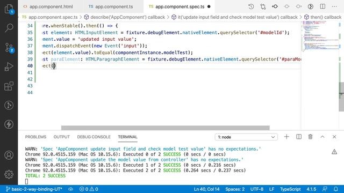Open the editor More Actions ellipsis
Viewport: 344px width, 193px height.
[x=334, y=6]
